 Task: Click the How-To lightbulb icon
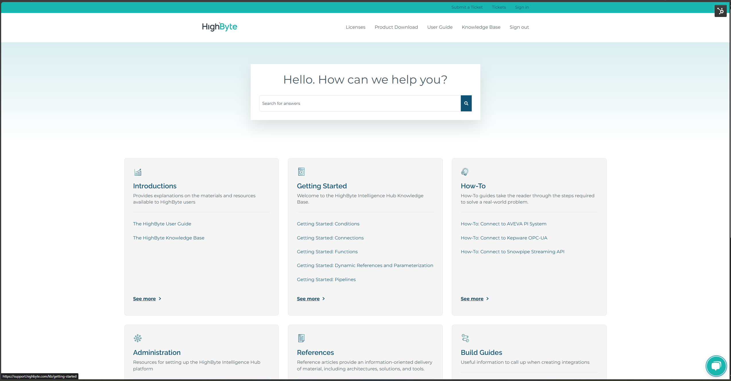465,172
